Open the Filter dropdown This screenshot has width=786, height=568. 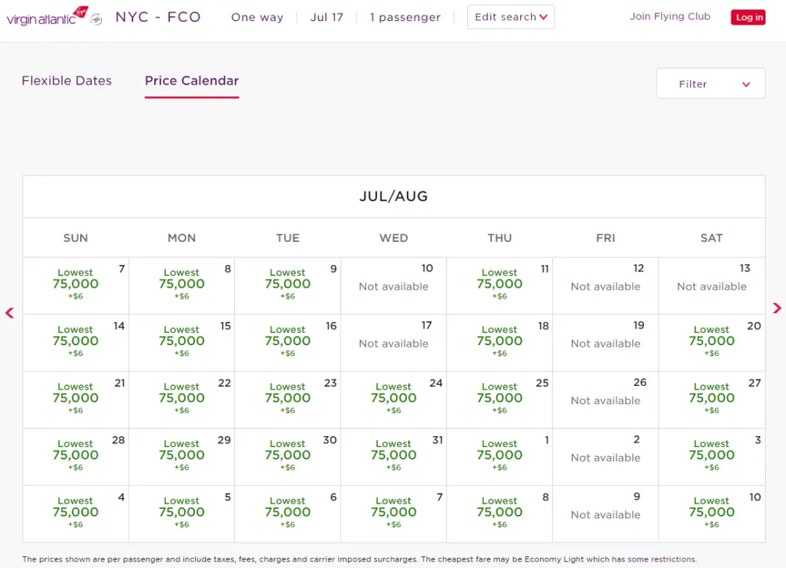point(710,84)
